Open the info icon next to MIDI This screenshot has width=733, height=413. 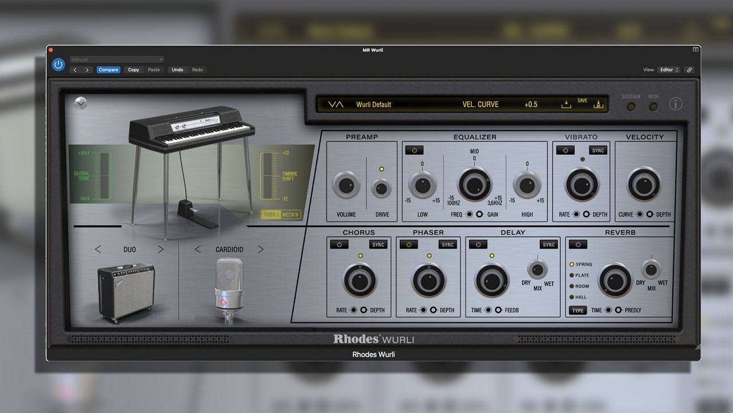tap(676, 104)
